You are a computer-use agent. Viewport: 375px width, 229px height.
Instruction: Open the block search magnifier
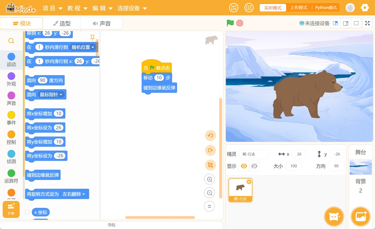(x=11, y=41)
